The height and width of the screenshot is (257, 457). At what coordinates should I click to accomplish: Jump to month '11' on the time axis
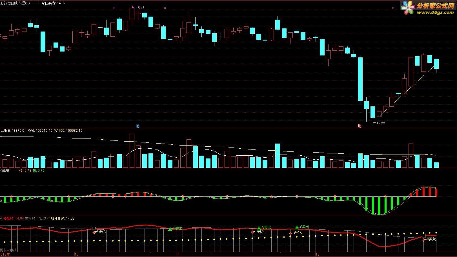pos(178,254)
